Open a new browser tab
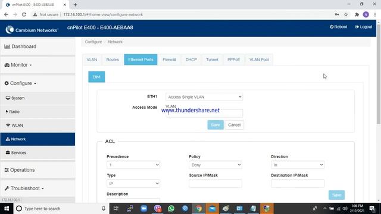 75,5
